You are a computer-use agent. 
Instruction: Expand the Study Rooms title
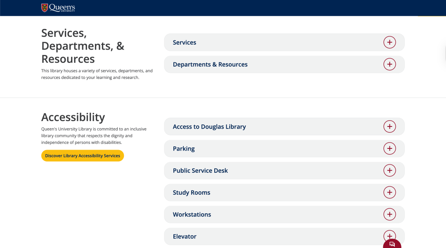(192, 193)
